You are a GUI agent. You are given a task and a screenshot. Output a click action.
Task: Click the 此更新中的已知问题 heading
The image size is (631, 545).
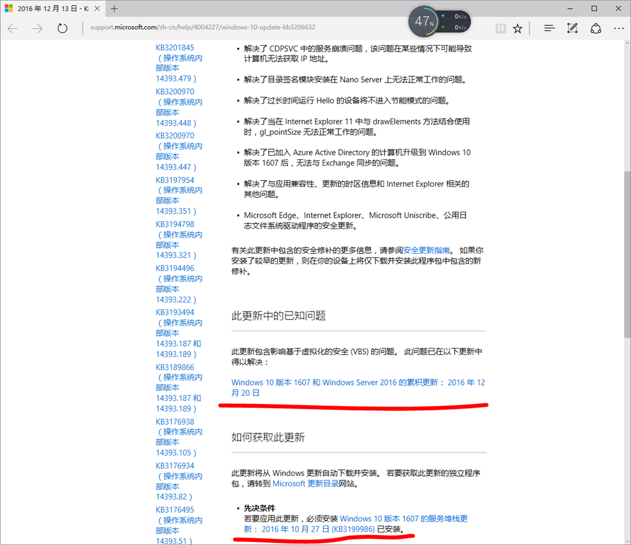[279, 316]
